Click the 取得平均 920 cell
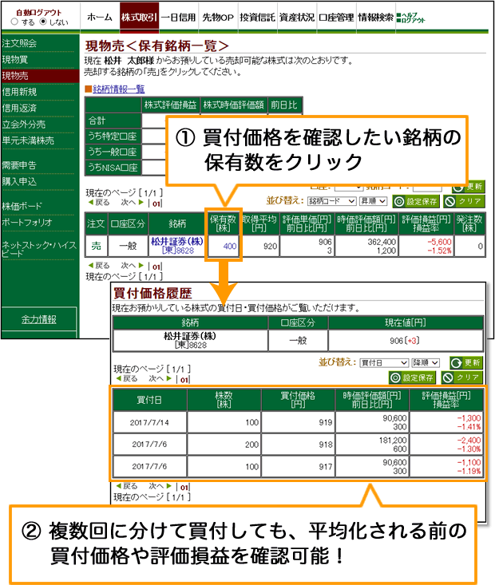Image resolution: width=495 pixels, height=585 pixels. coord(261,247)
